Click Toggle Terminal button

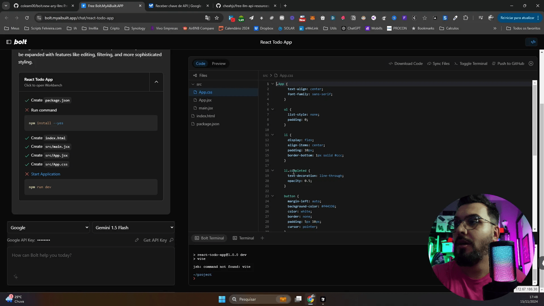click(x=471, y=63)
